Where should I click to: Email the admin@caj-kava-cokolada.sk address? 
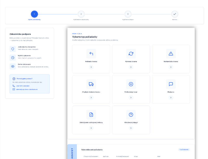coord(27,89)
